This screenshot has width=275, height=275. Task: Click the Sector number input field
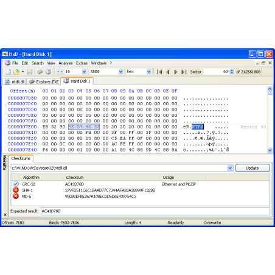(216, 72)
